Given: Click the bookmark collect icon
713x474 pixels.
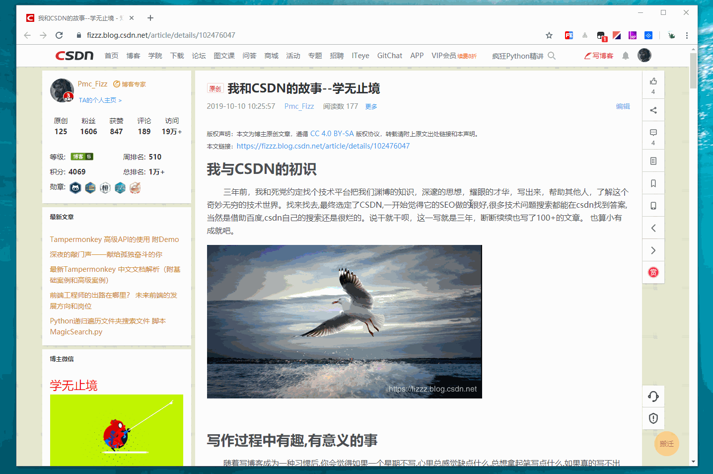Looking at the screenshot, I should pyautogui.click(x=653, y=183).
